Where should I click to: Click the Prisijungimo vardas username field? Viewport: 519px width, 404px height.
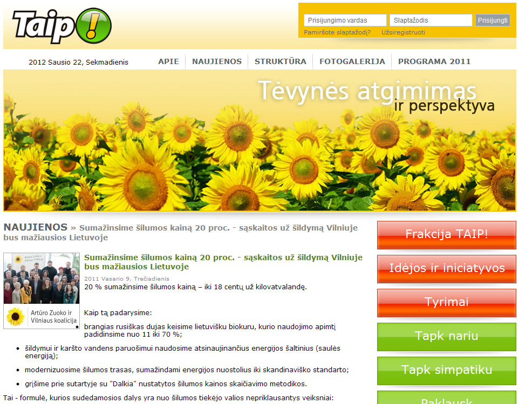point(345,20)
